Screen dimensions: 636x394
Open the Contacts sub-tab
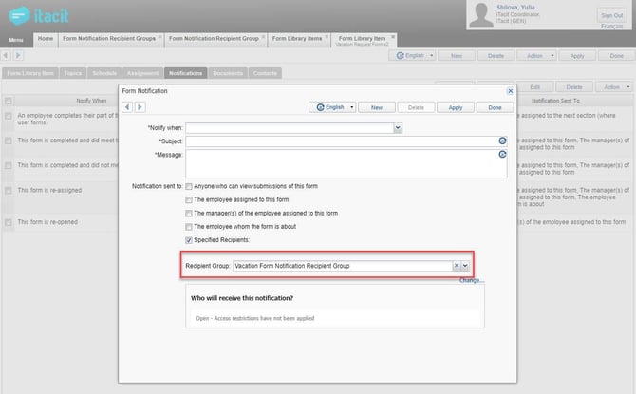click(x=265, y=73)
